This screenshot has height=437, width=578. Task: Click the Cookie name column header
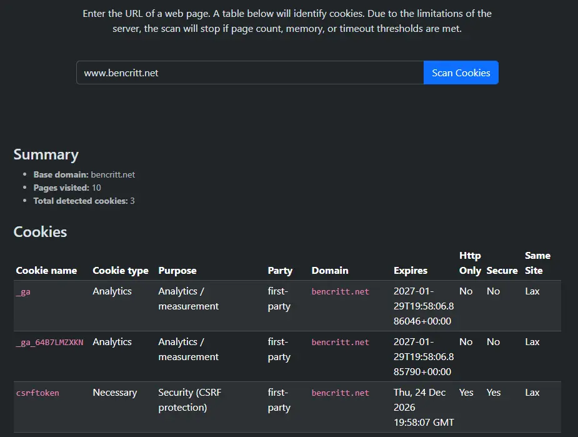[46, 271]
